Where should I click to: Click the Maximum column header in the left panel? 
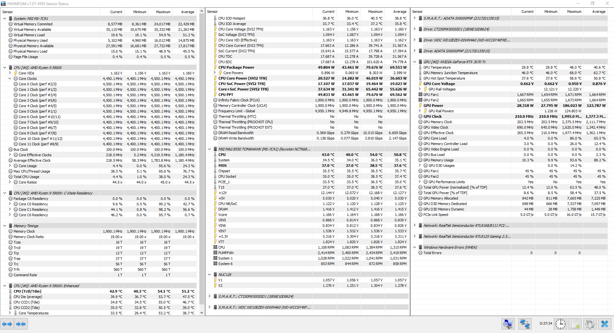click(160, 12)
